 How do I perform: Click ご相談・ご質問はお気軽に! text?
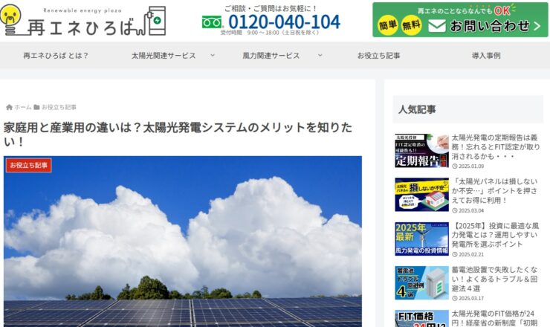coord(271,8)
